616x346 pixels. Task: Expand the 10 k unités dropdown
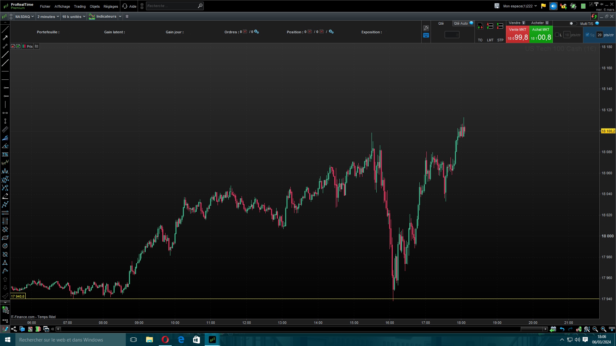[74, 17]
